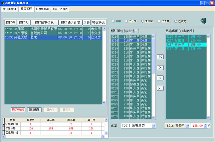Select the 未分房 radio filter
Image resolution: width=215 pixels, height=142 pixels.
pyautogui.click(x=143, y=21)
